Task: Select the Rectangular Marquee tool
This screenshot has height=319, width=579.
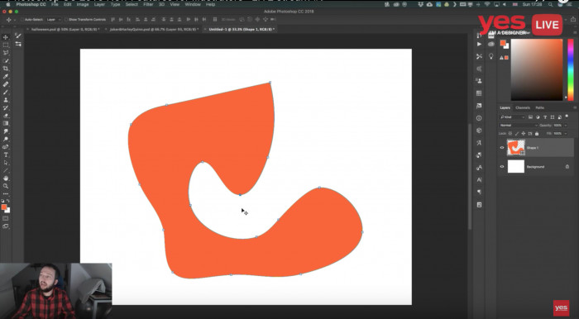Action: pyautogui.click(x=6, y=45)
